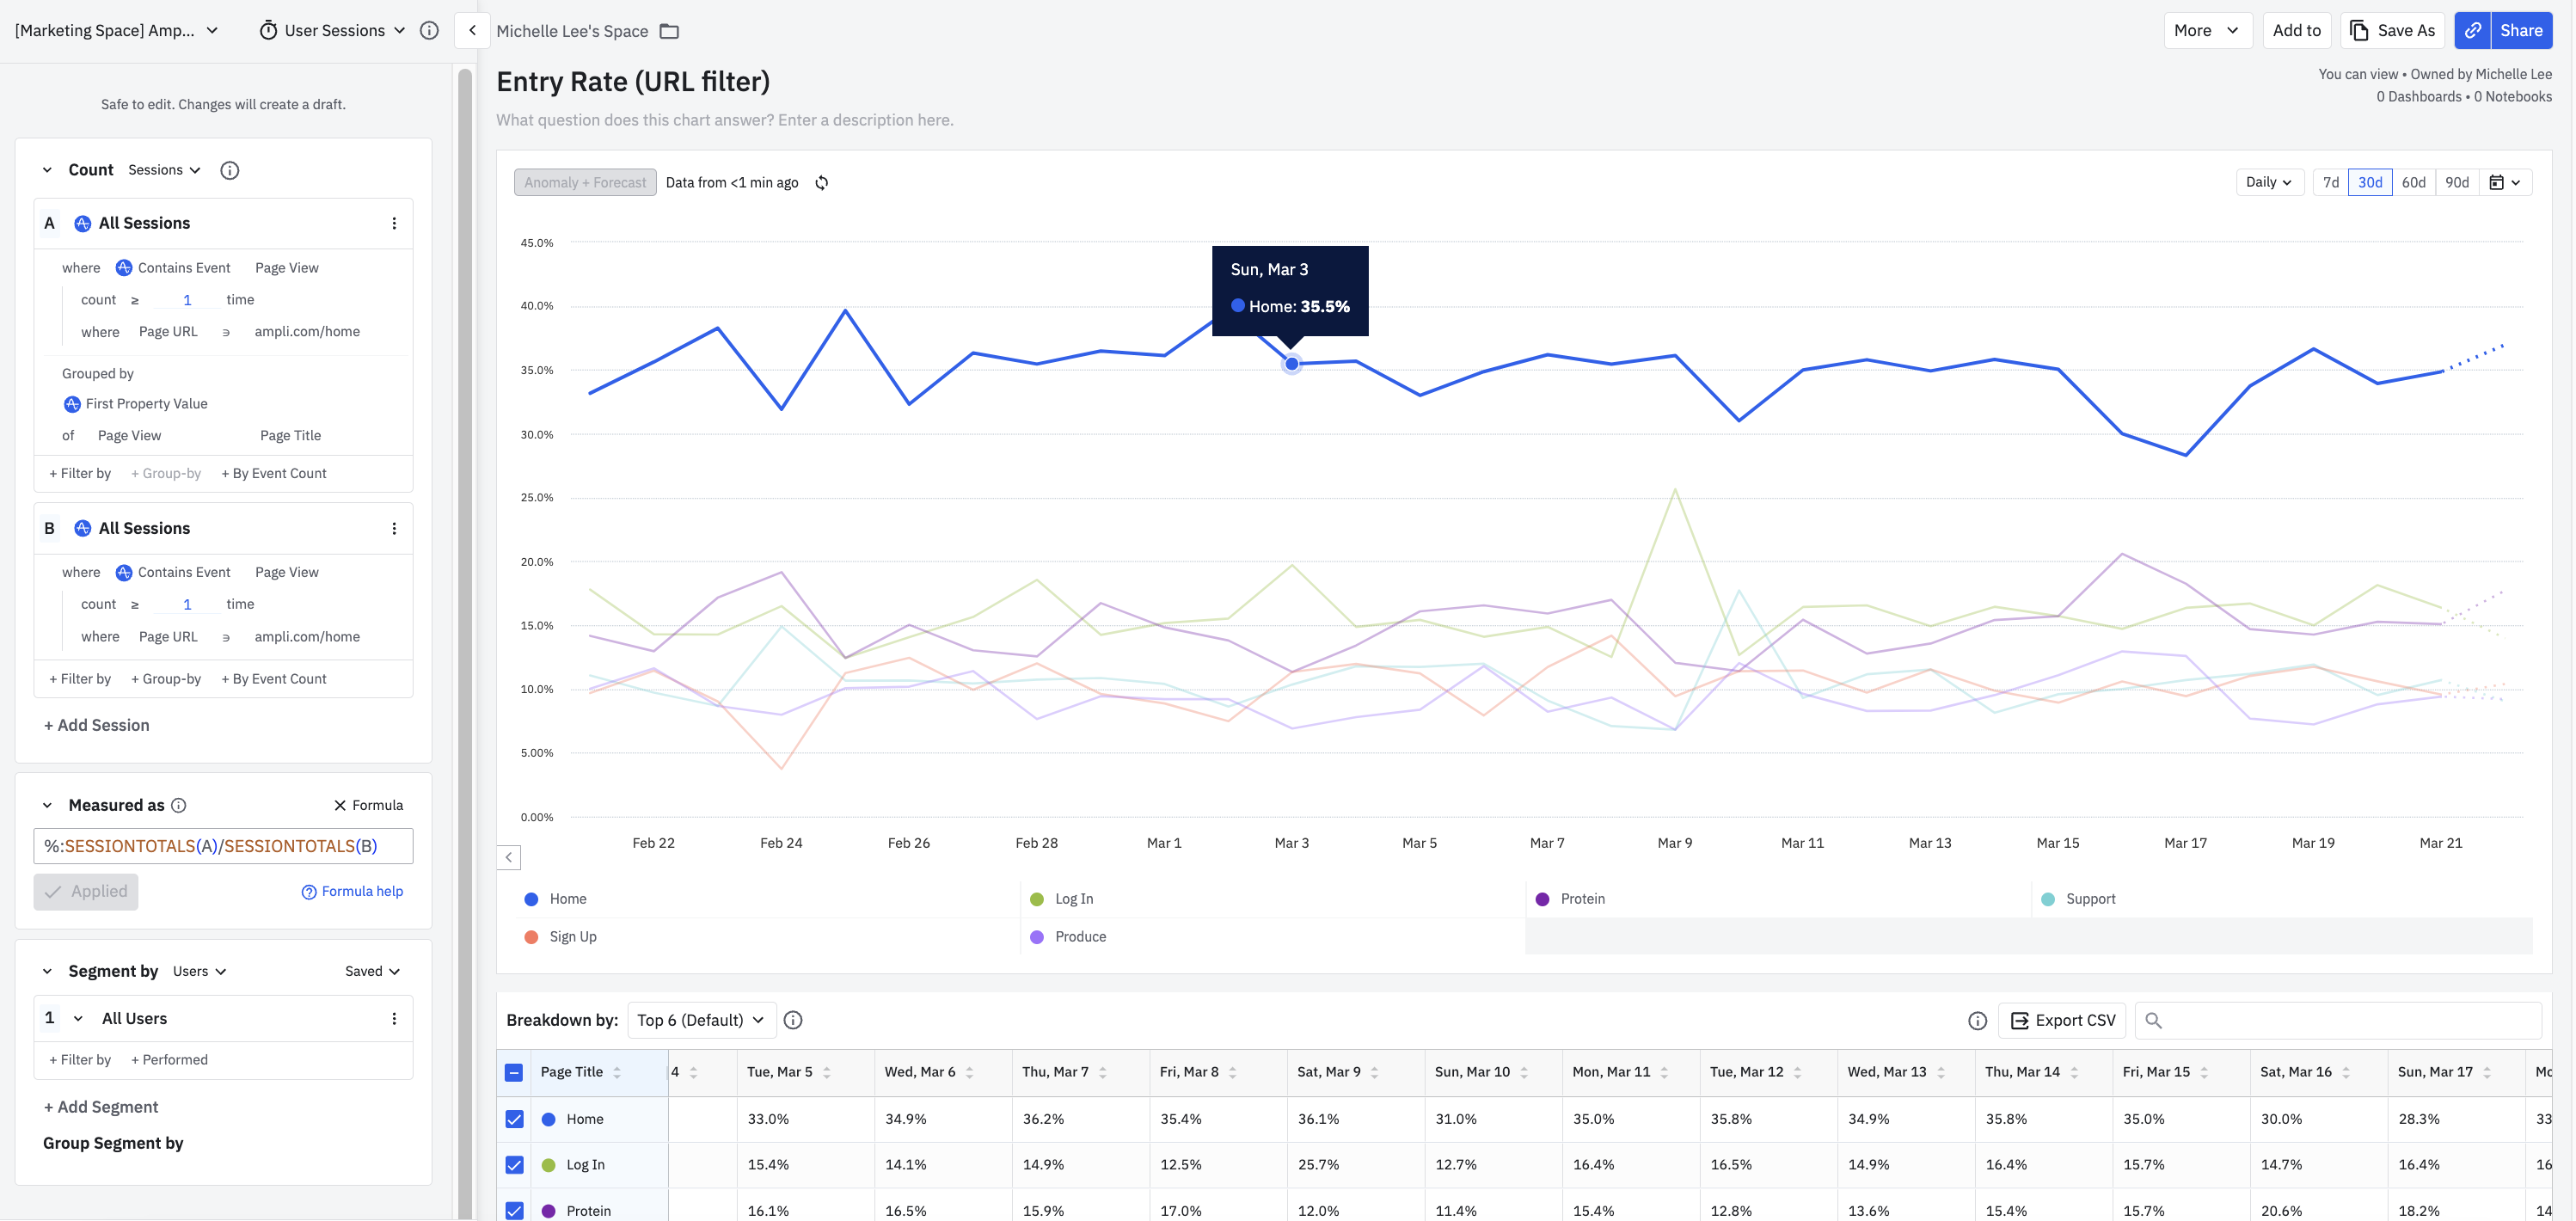The height and width of the screenshot is (1221, 2576).
Task: Open three-dot menu for All Users segment
Action: click(394, 1019)
